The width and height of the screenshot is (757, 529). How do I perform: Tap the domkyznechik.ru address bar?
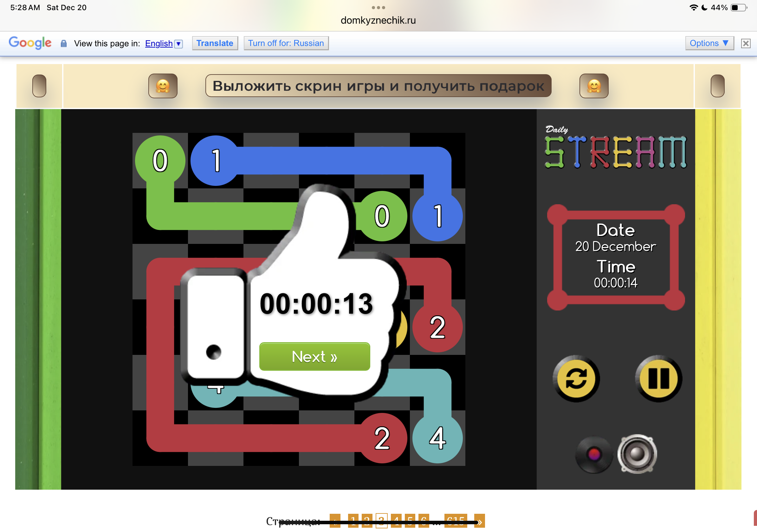(x=378, y=20)
